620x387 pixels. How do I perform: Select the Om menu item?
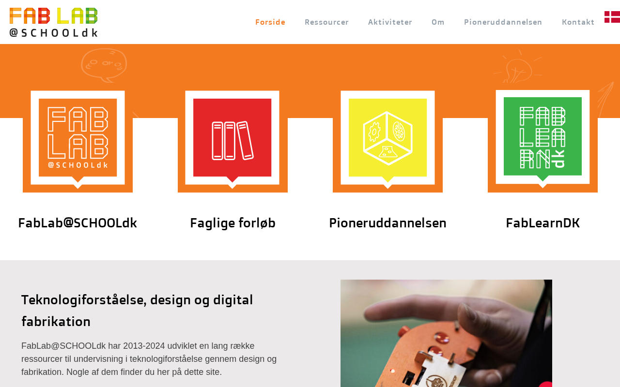[x=438, y=22]
